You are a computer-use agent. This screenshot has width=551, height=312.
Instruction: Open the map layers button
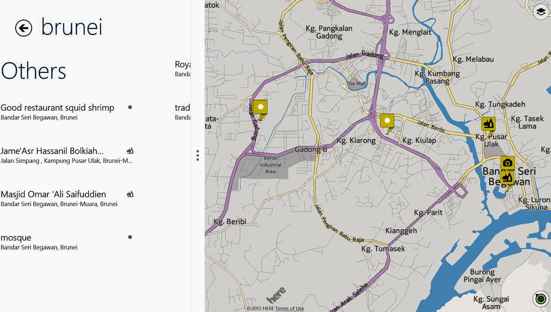(x=541, y=12)
